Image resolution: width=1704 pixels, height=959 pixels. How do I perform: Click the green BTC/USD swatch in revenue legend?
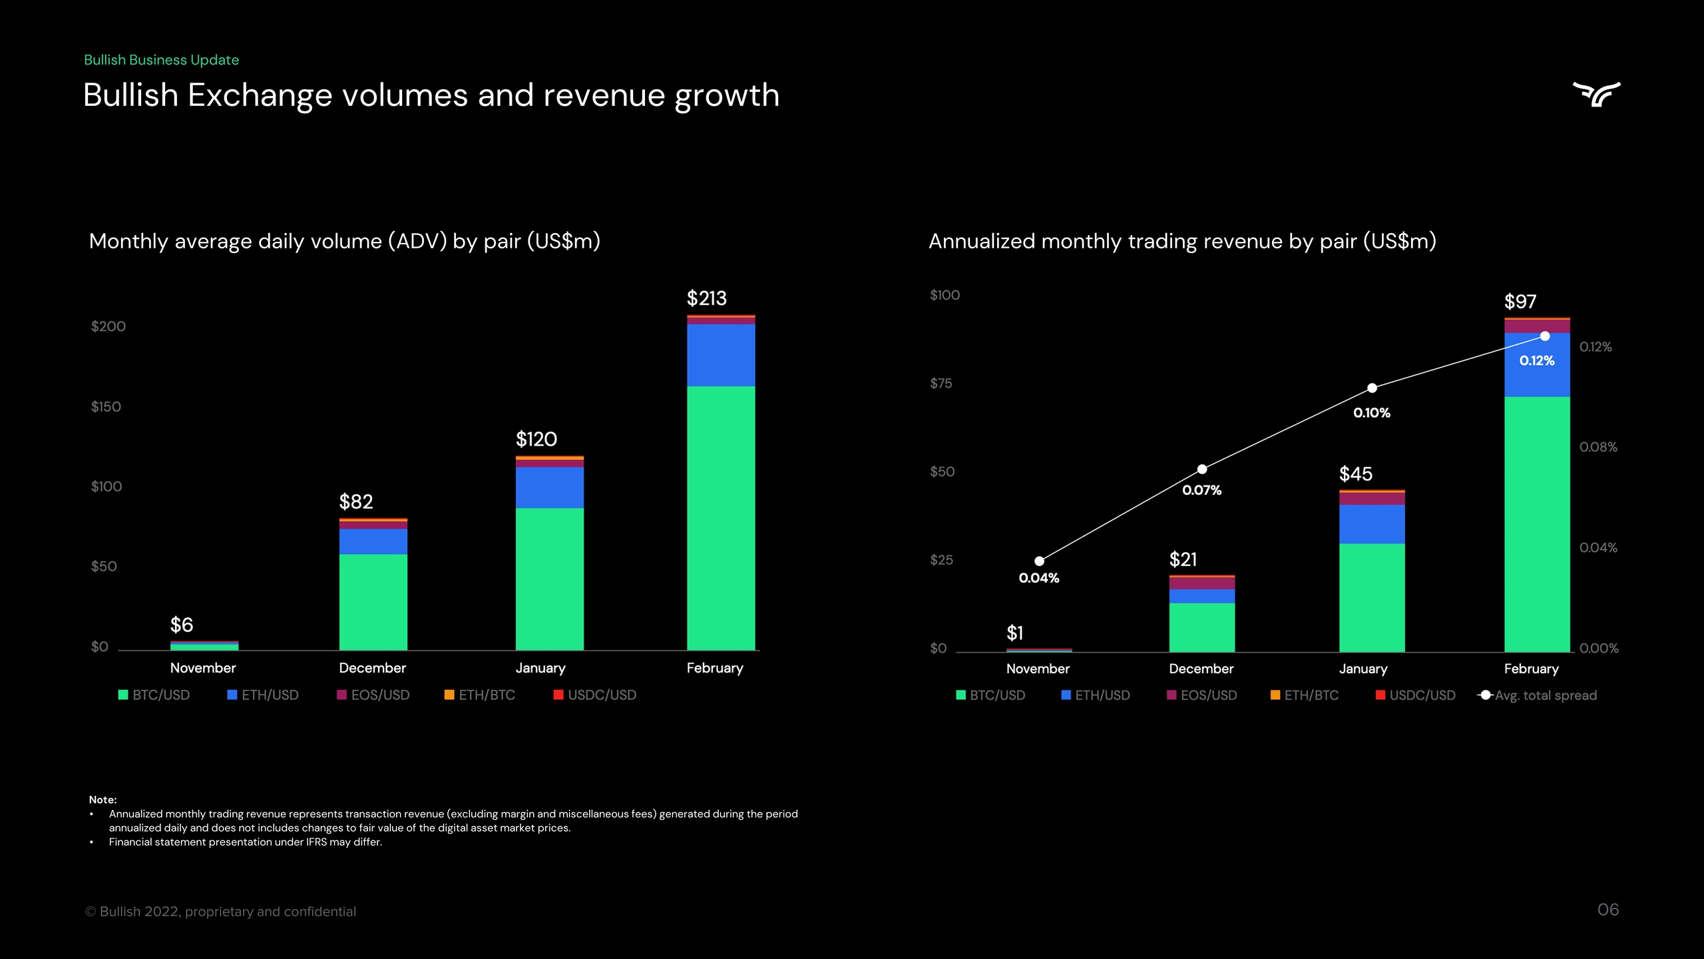tap(960, 695)
